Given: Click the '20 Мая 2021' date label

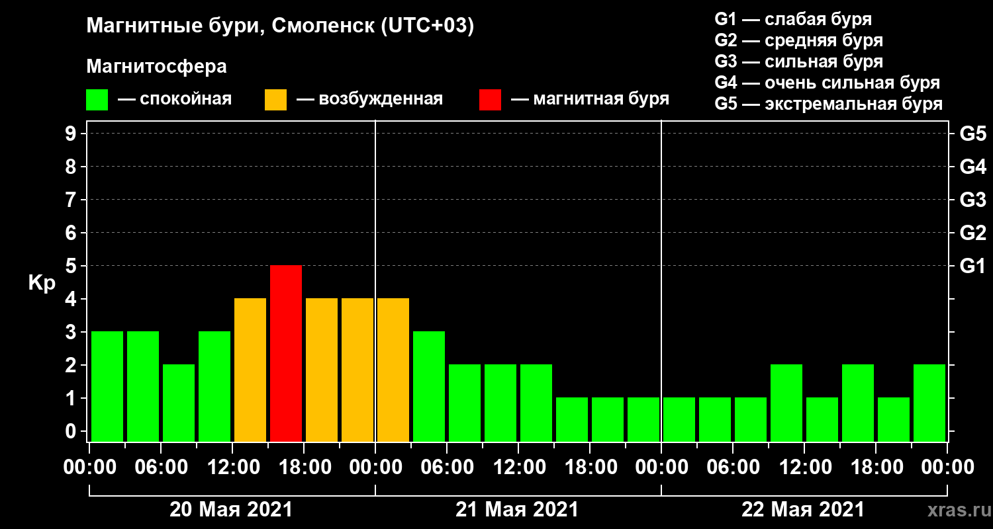Looking at the screenshot, I should pos(231,510).
